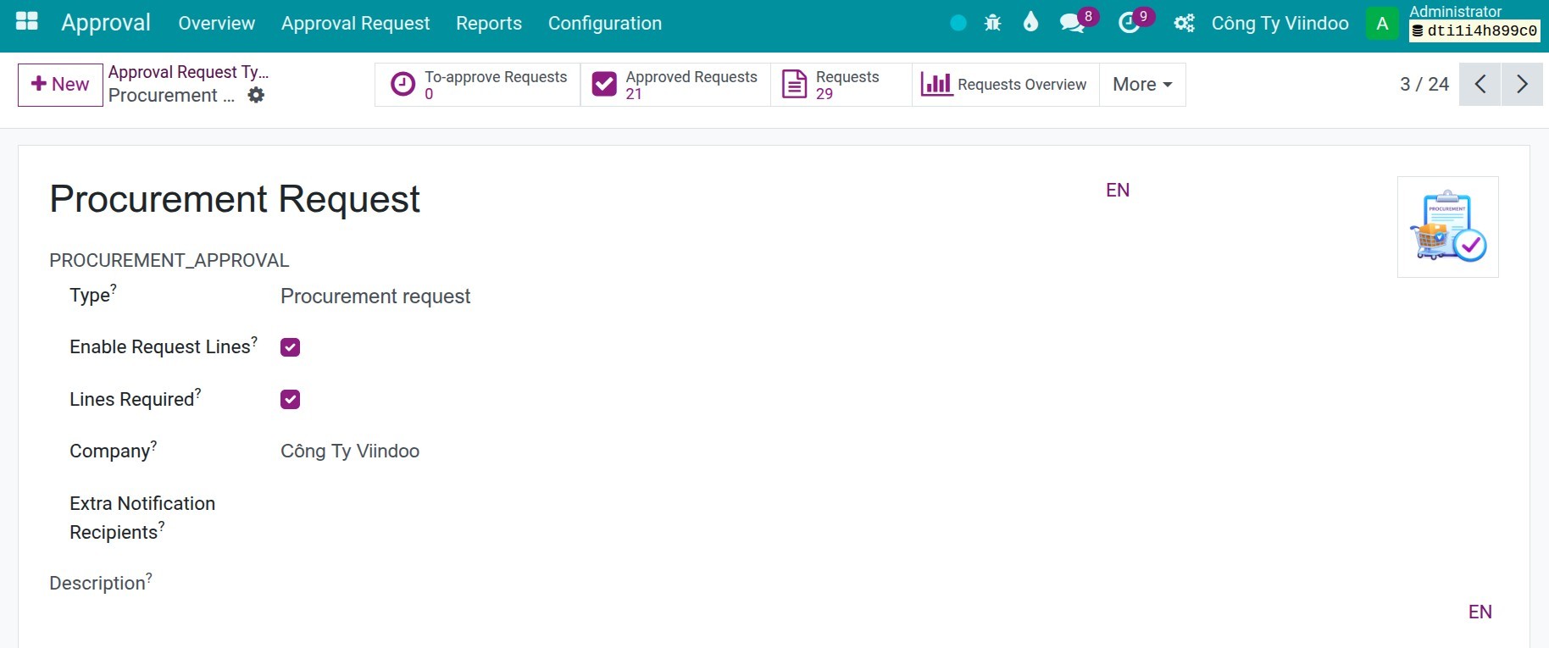Click the bug debug tools icon

(x=992, y=23)
